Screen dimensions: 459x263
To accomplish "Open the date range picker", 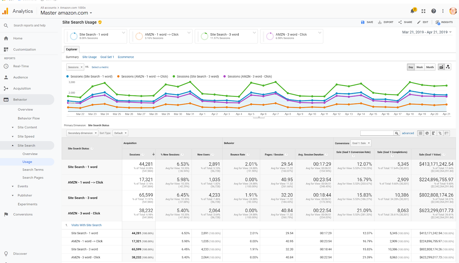I will pos(427,32).
